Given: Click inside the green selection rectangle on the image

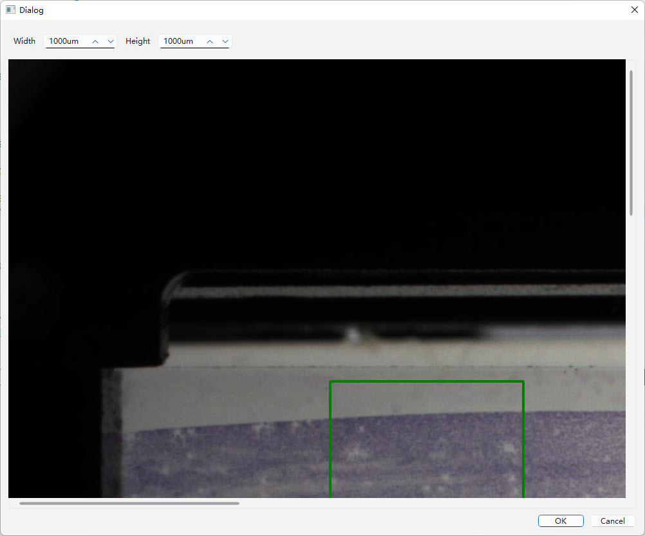Looking at the screenshot, I should [427, 439].
